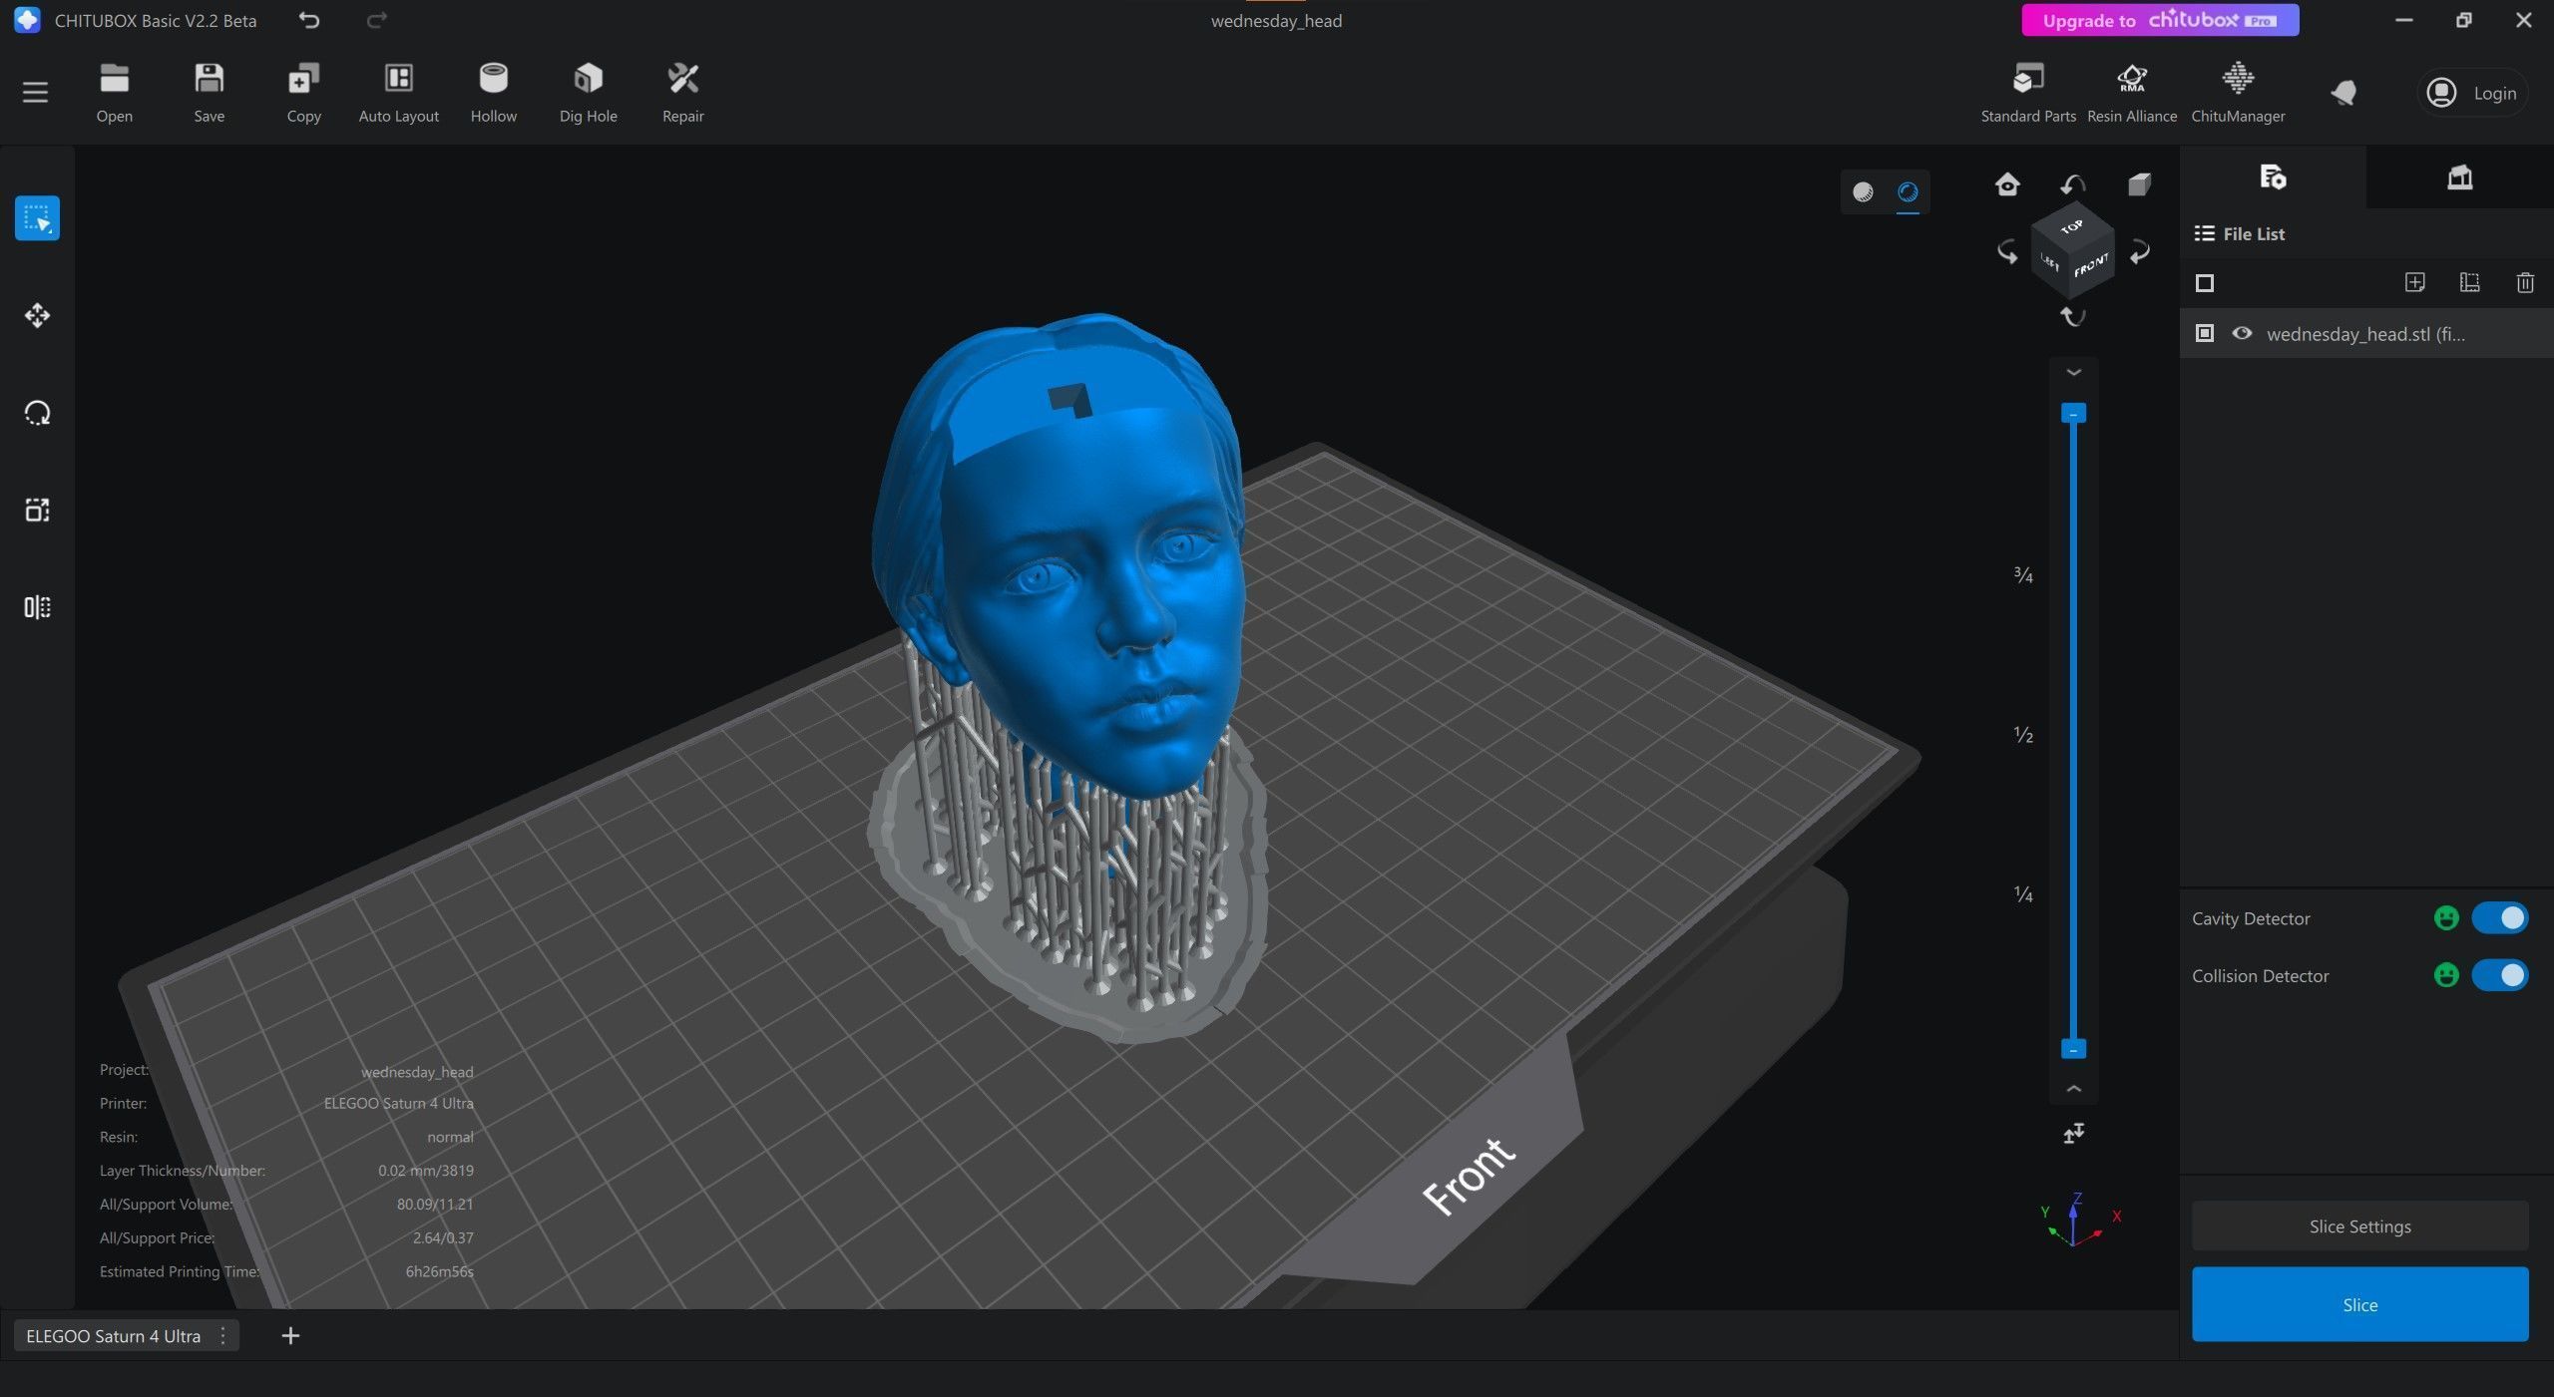The height and width of the screenshot is (1397, 2554).
Task: Toggle perspective cube view icon
Action: [2138, 184]
